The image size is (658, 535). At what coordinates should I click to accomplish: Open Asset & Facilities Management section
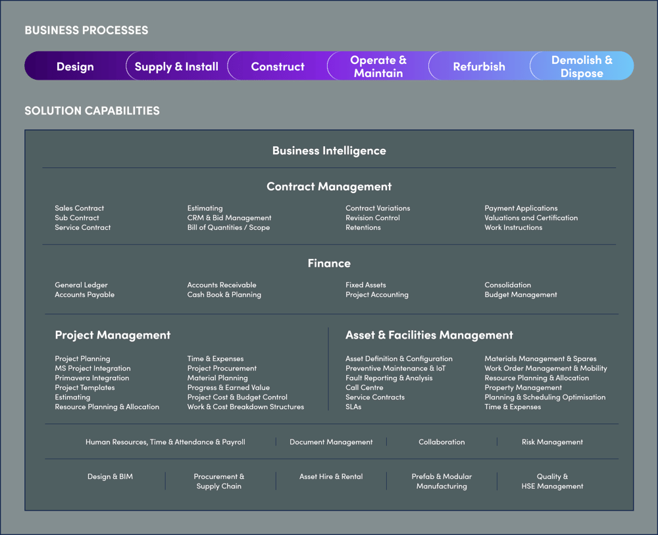point(429,335)
